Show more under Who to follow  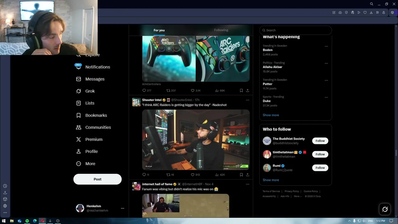271,180
